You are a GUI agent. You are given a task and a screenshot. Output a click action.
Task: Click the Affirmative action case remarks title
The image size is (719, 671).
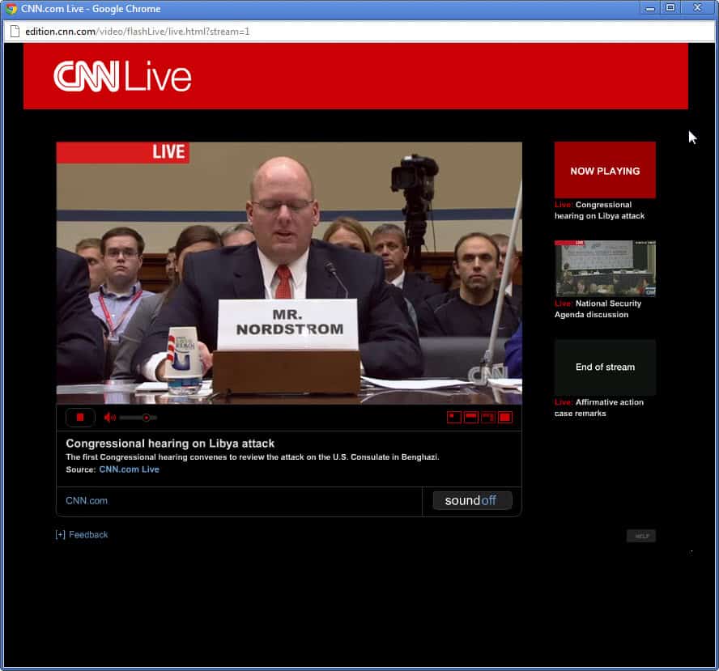point(599,407)
